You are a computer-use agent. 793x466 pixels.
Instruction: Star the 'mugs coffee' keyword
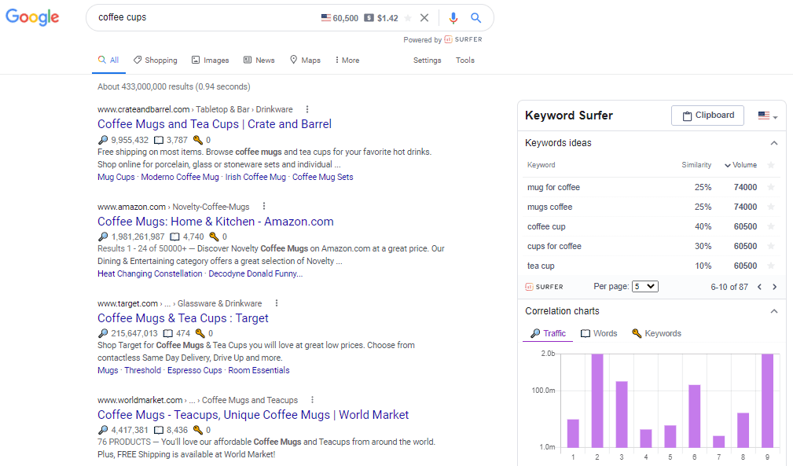[771, 207]
